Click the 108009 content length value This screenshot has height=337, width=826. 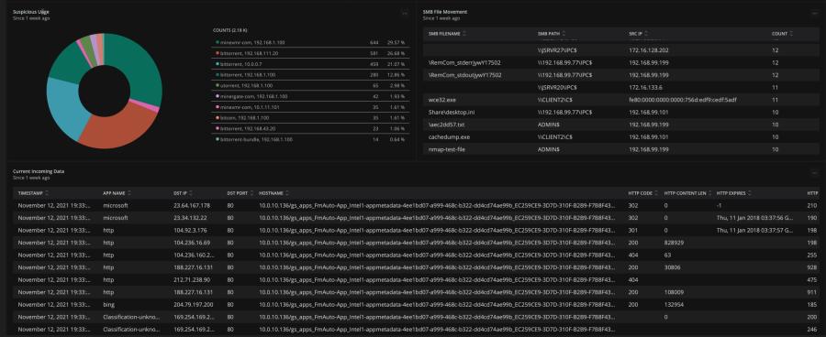(675, 292)
